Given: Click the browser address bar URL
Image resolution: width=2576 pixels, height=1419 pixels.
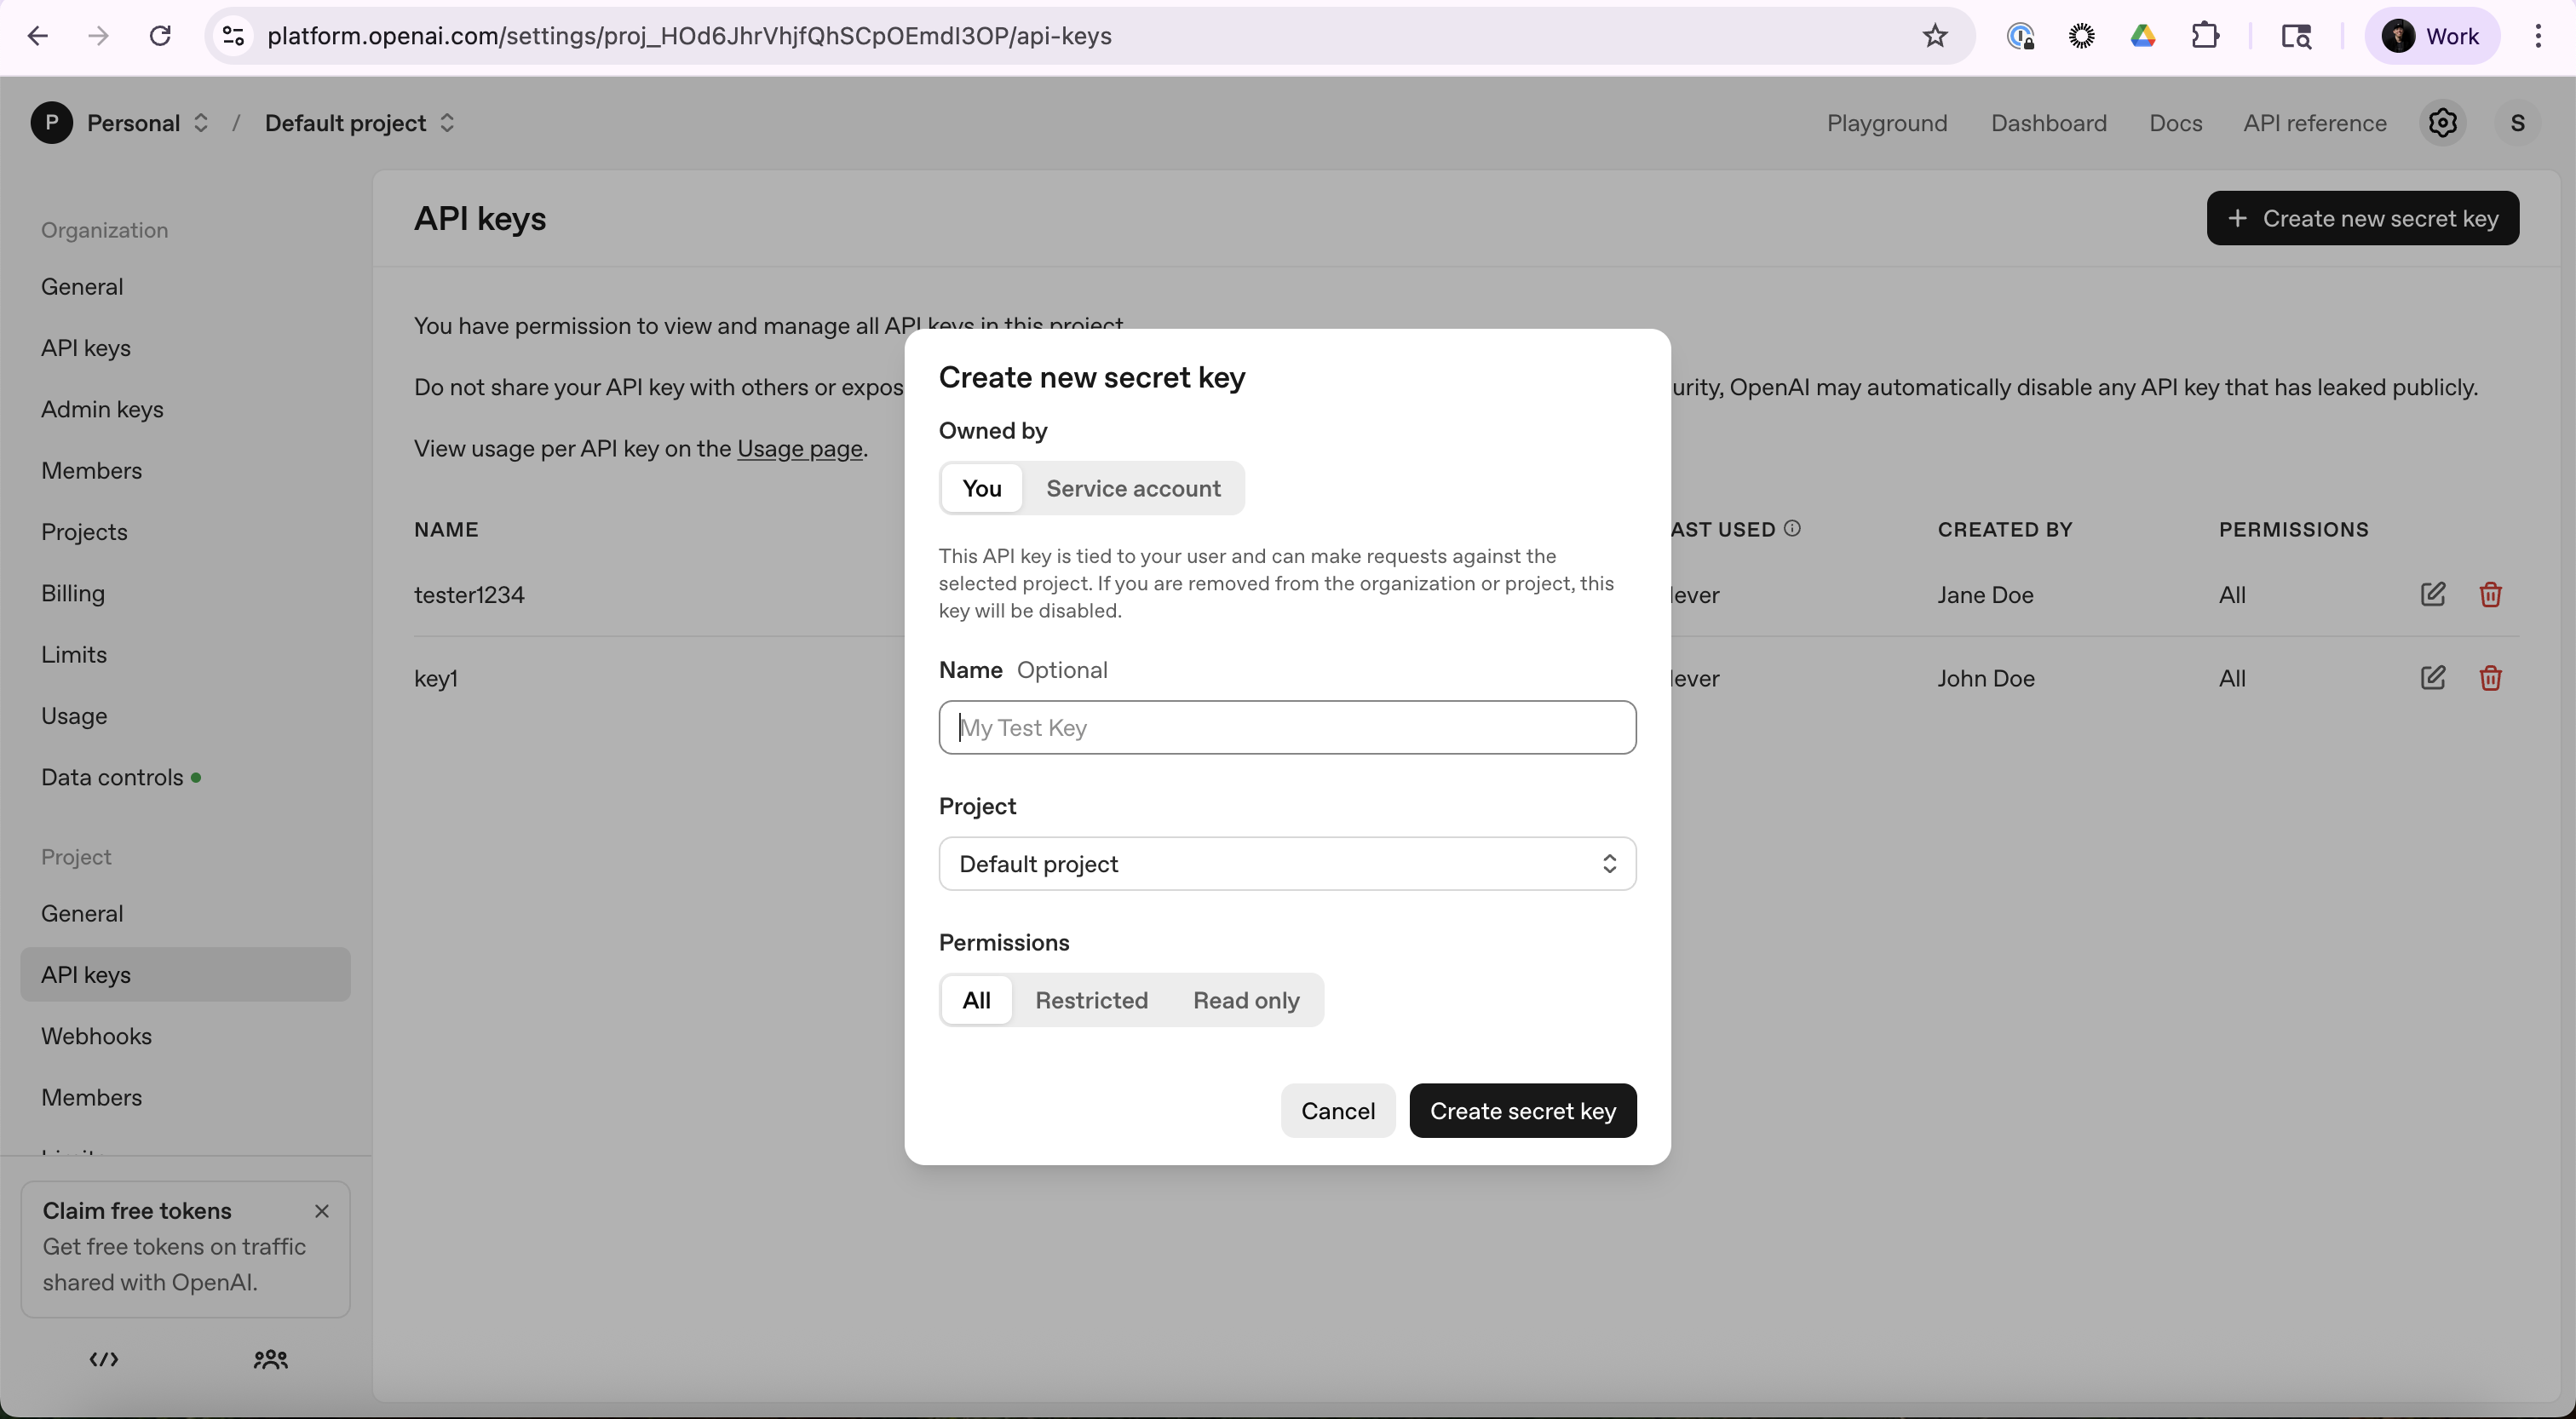Looking at the screenshot, I should pyautogui.click(x=689, y=36).
